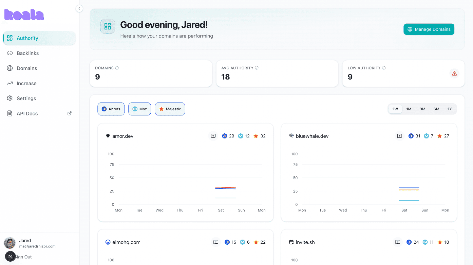Add a note to amor.dev card
This screenshot has height=265, width=473.
(x=213, y=136)
